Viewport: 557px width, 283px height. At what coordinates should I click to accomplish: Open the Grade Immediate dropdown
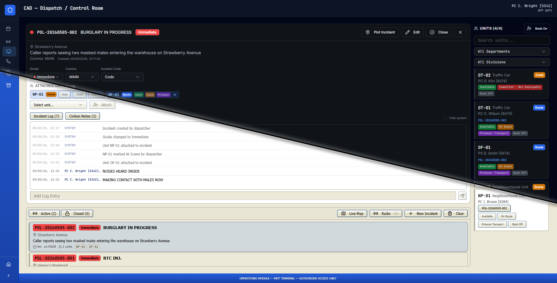[47, 77]
